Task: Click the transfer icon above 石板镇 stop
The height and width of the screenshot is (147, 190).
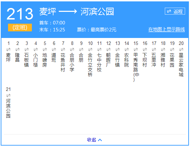Action: click(x=27, y=49)
